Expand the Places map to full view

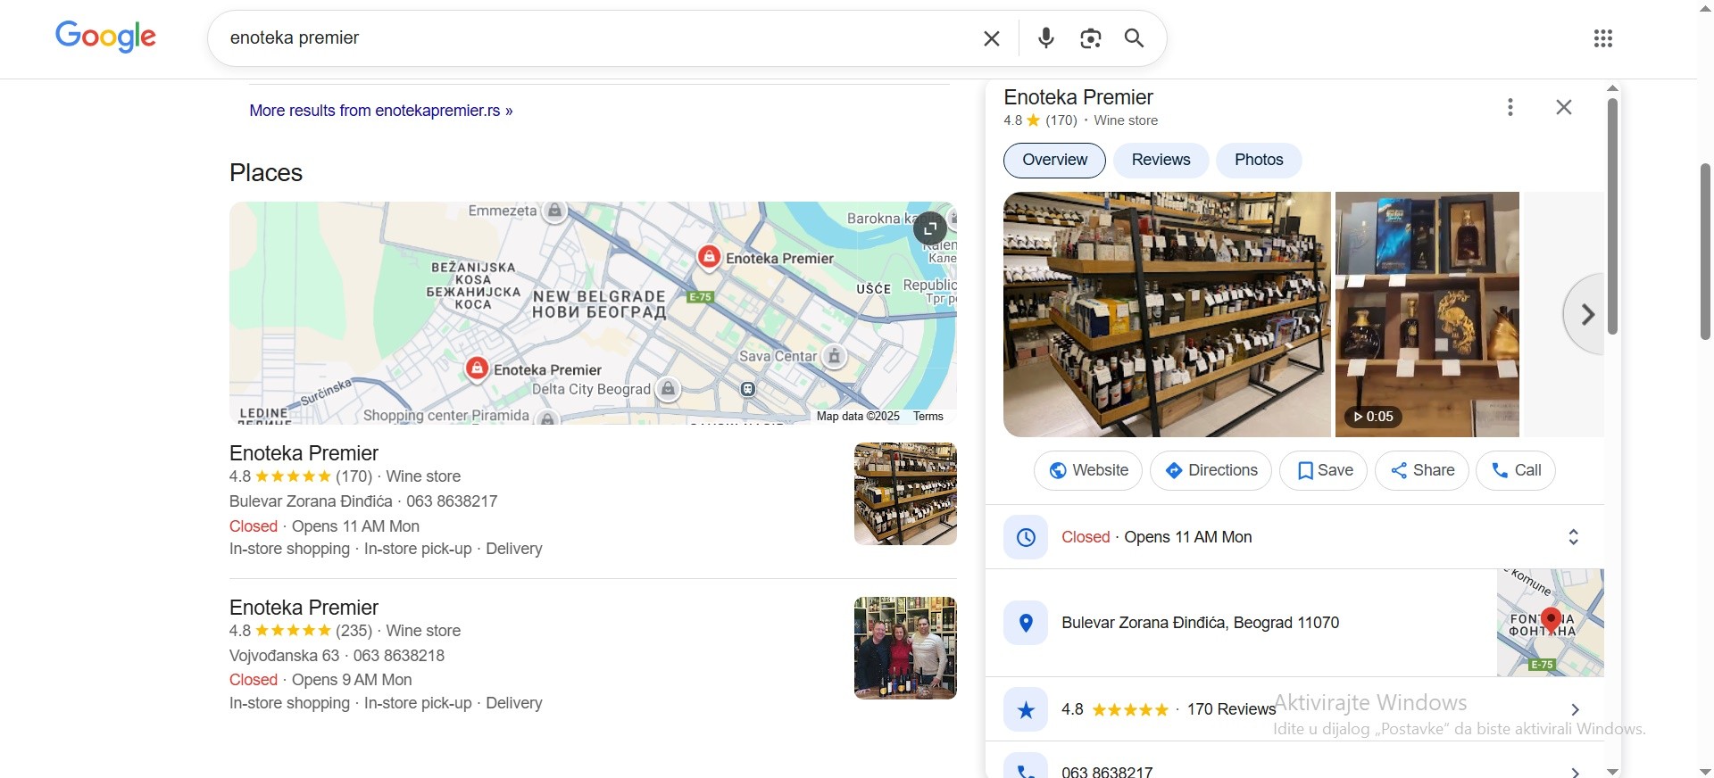930,228
